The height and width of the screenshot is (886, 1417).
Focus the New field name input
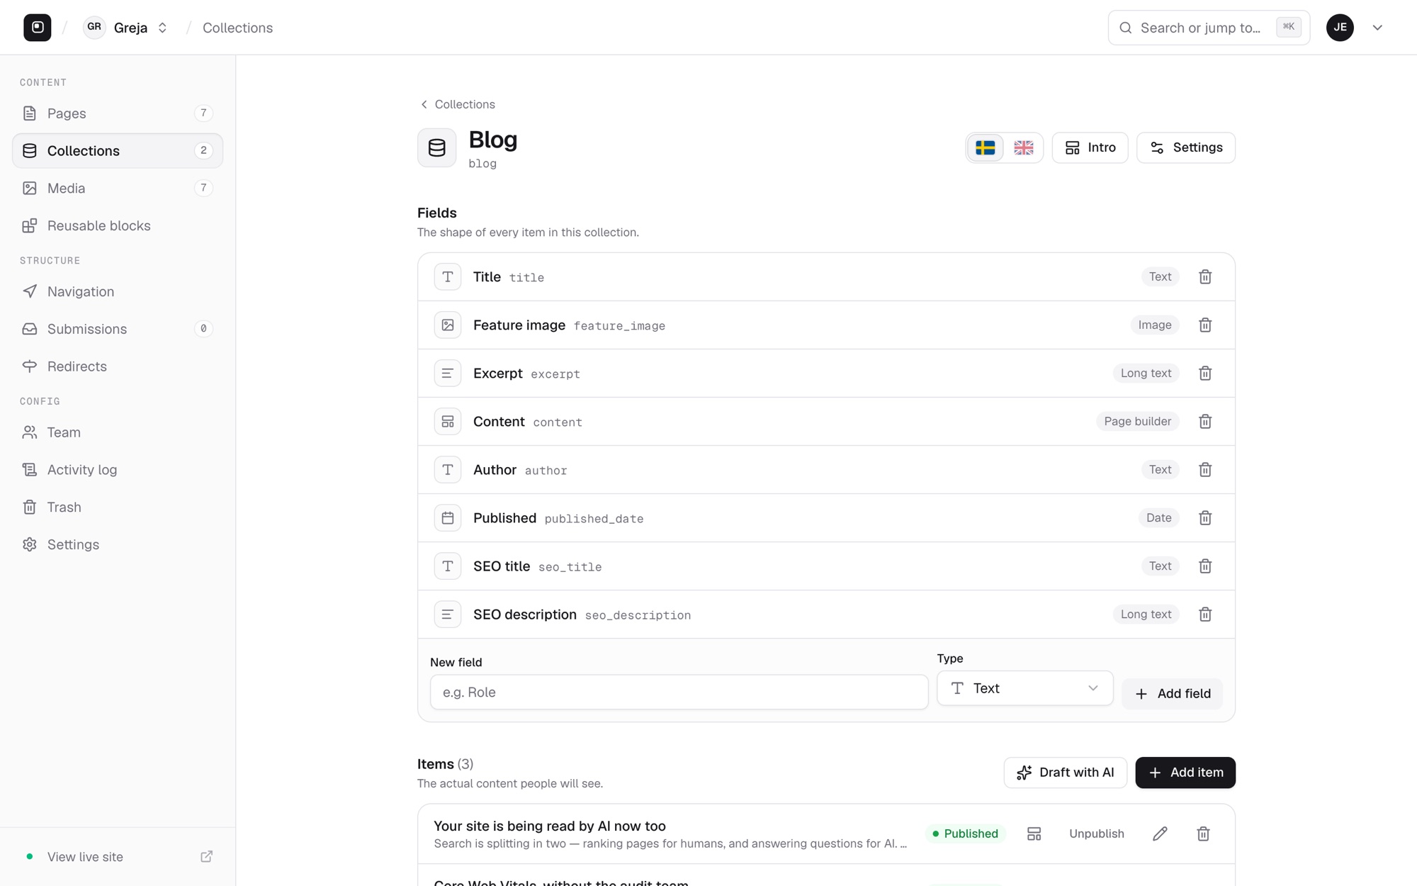click(x=679, y=692)
